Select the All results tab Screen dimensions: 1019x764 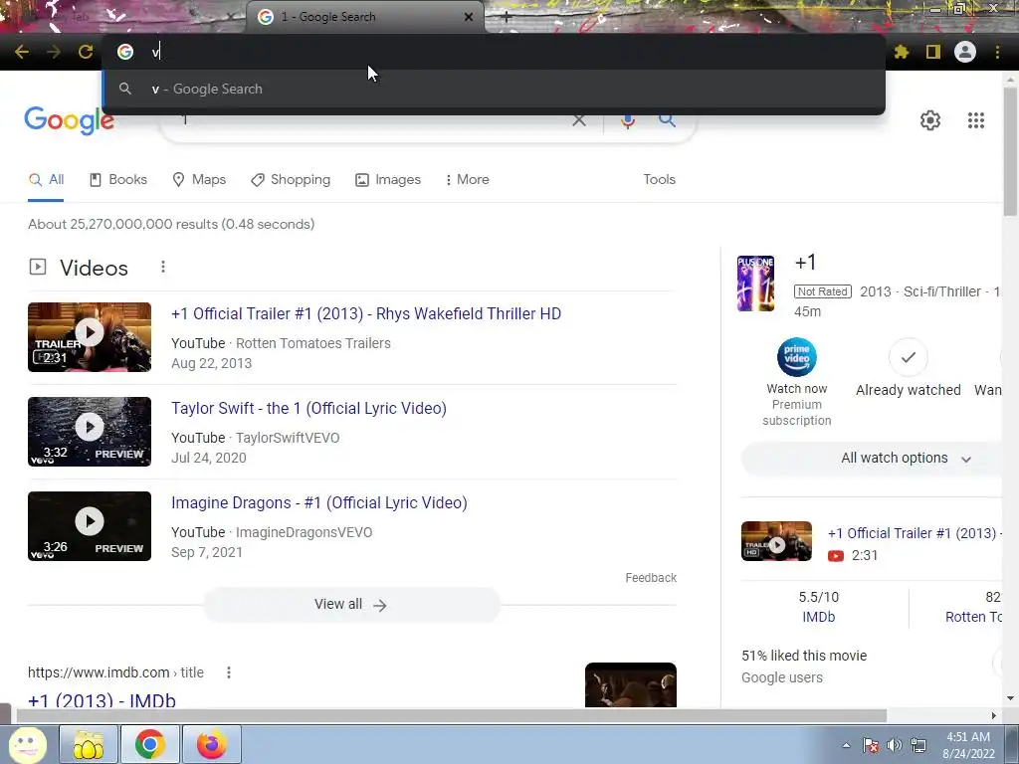point(46,180)
